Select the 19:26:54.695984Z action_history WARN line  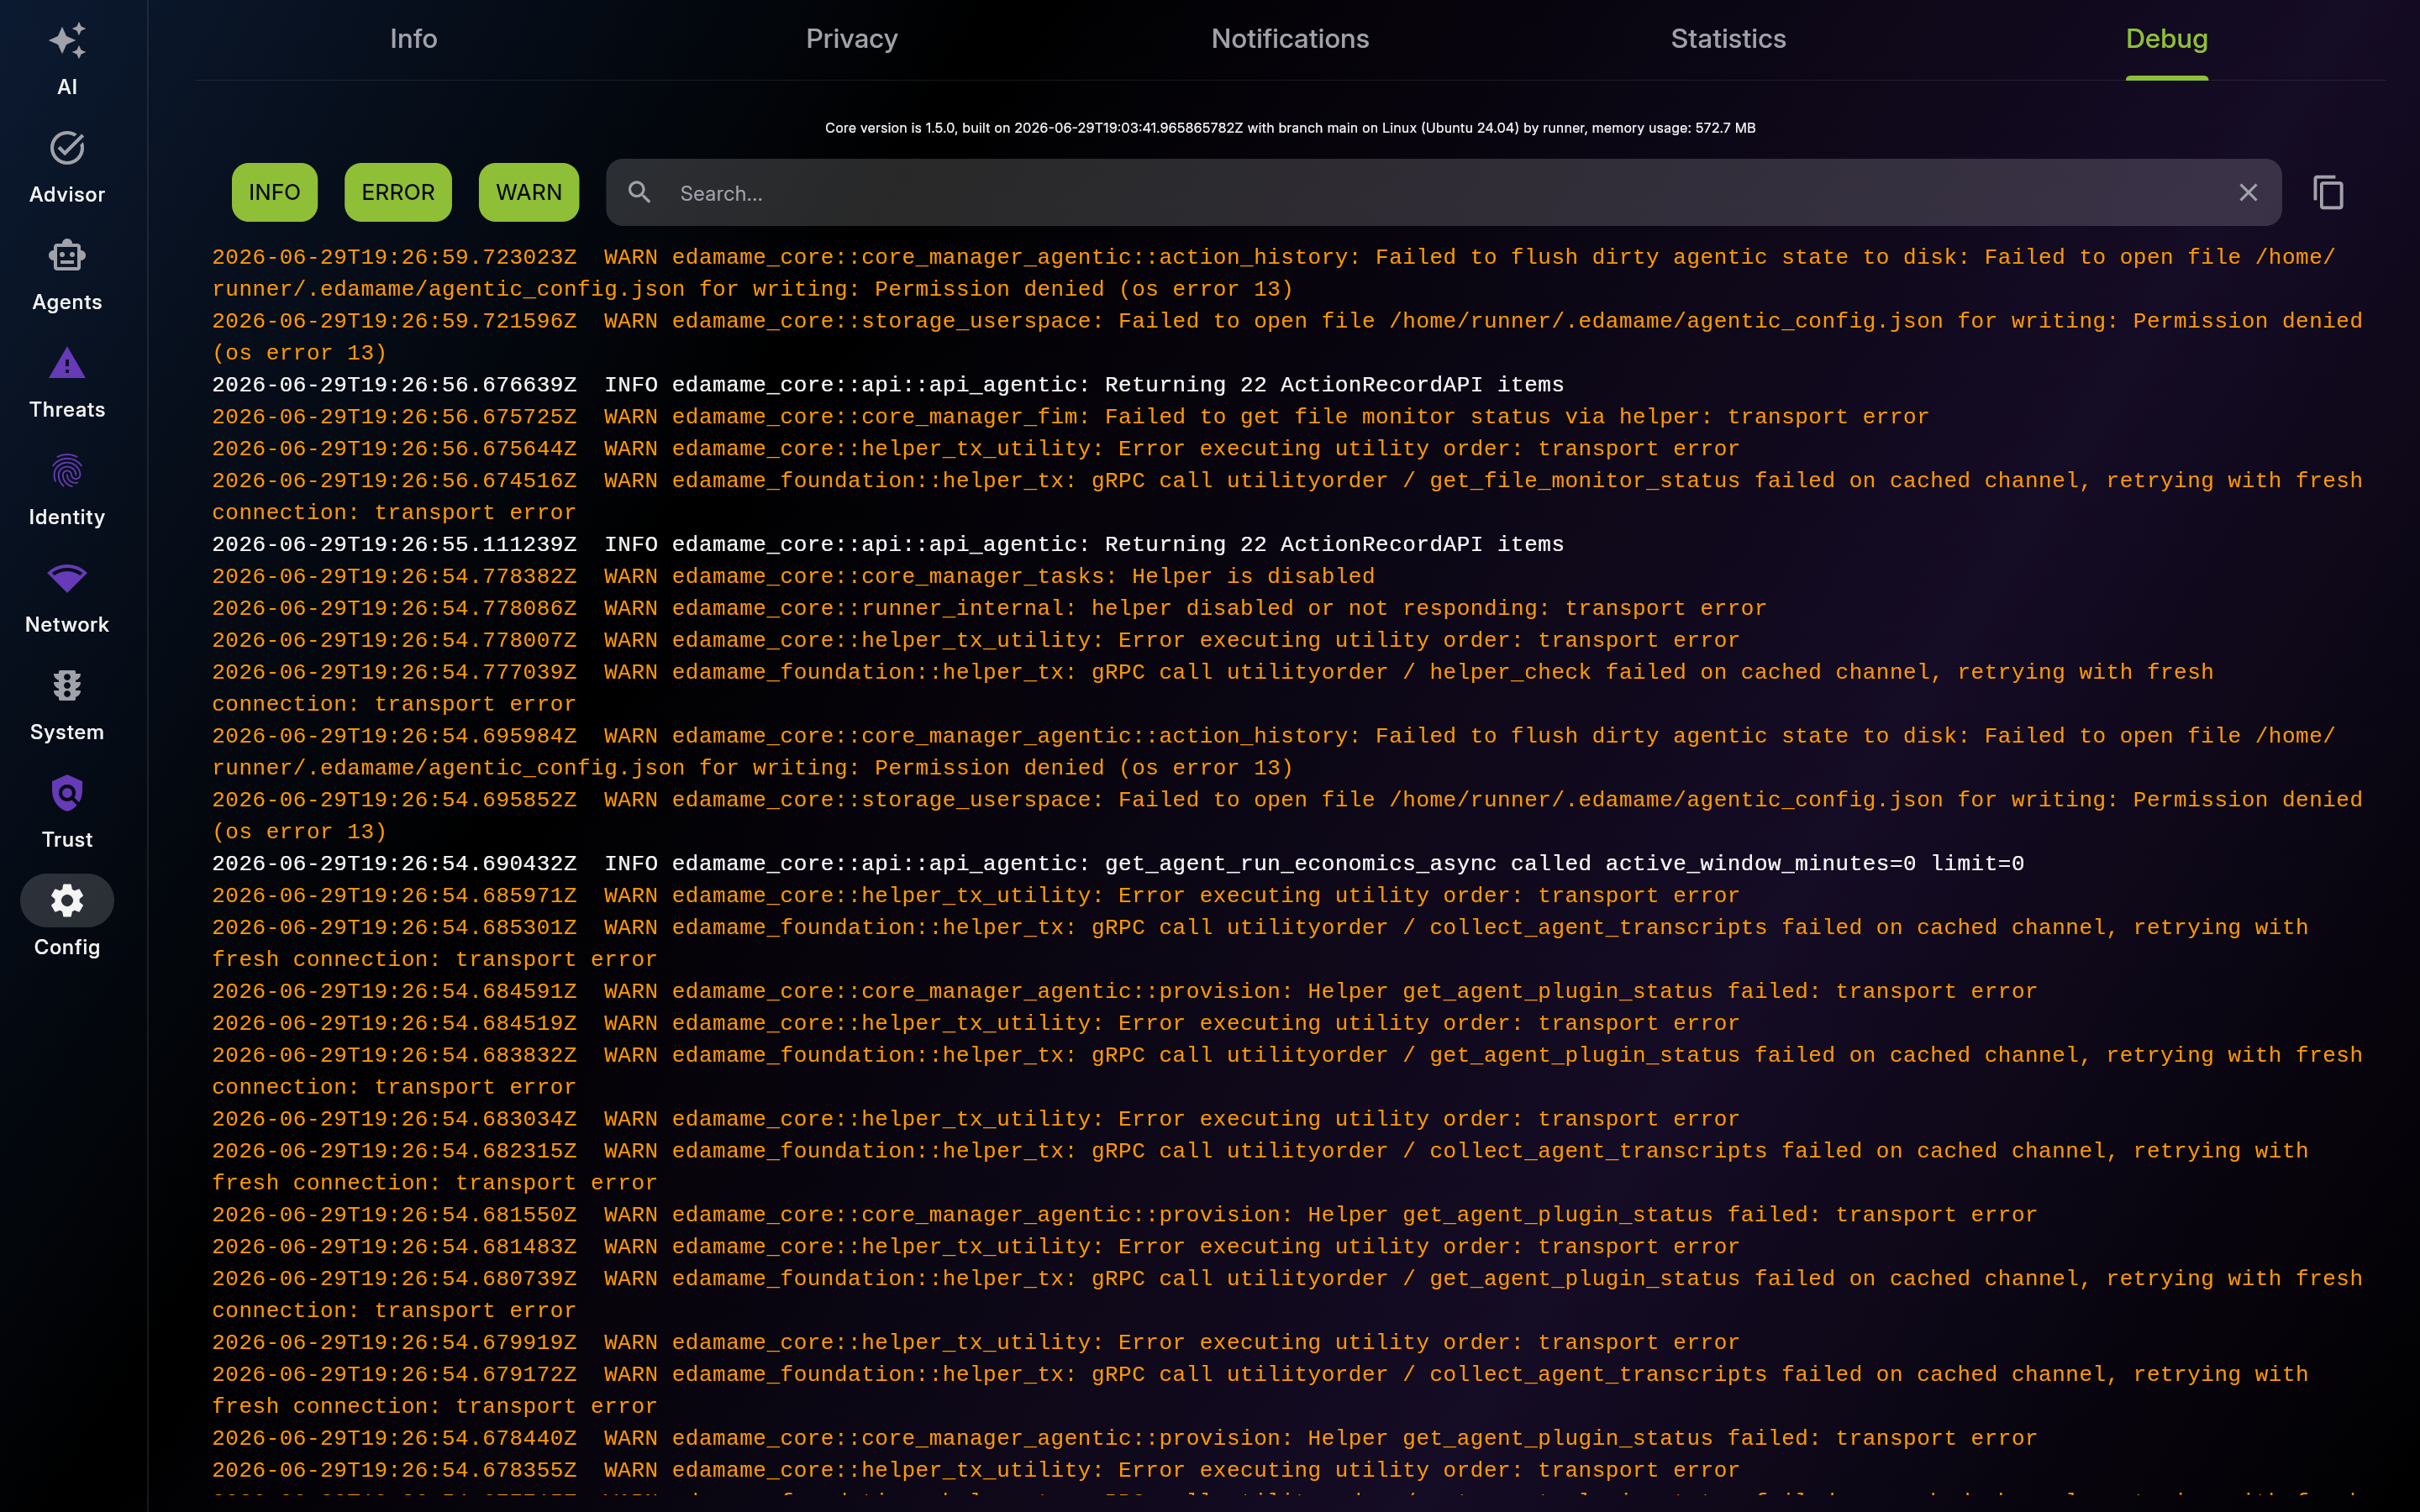pos(1274,752)
